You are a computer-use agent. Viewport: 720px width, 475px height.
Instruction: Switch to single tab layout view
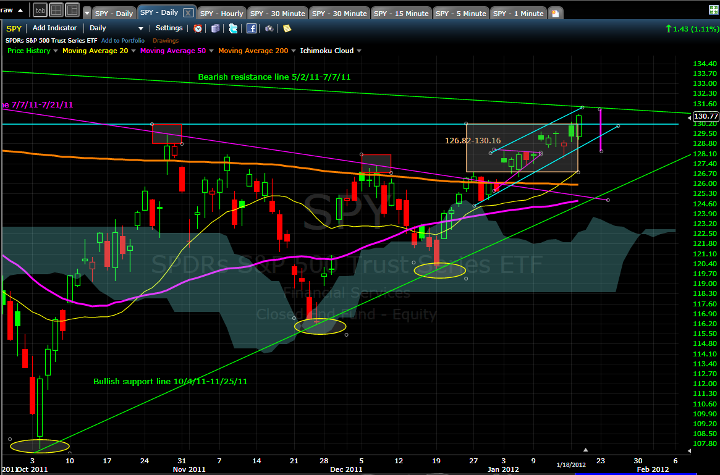pyautogui.click(x=40, y=10)
